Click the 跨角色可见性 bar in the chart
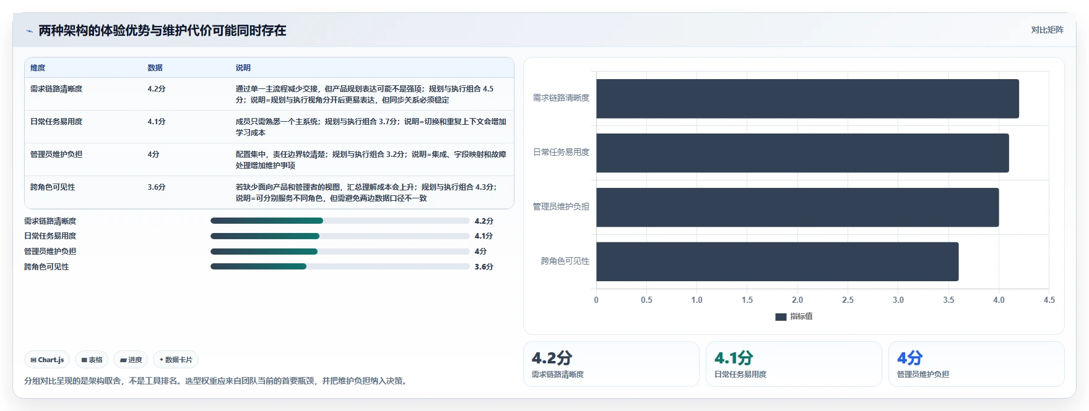 777,261
